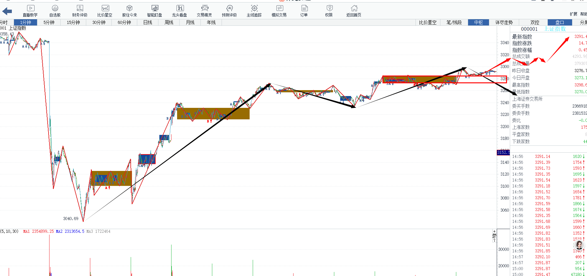Open the 自选股 watchlist icon
Image resolution: width=587 pixels, height=276 pixels.
55,11
